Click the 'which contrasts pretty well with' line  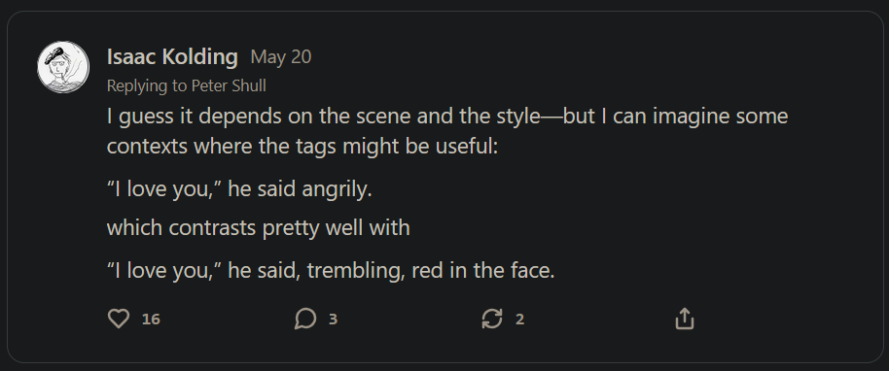click(x=258, y=227)
